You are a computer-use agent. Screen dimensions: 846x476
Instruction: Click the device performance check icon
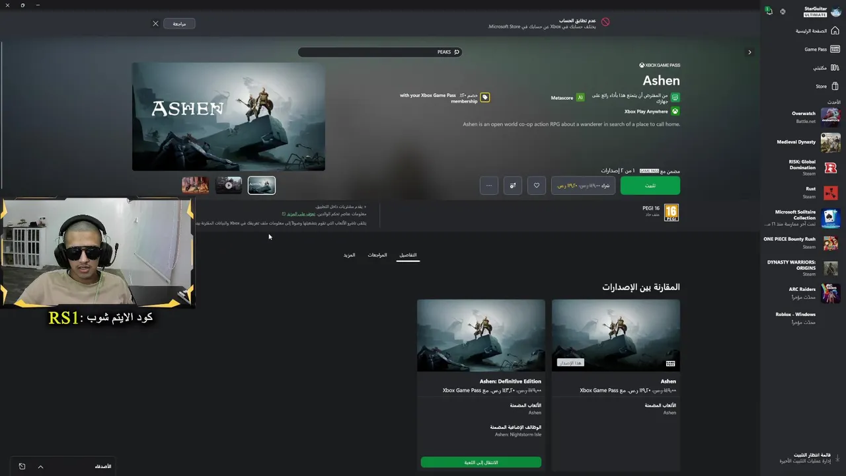(x=675, y=97)
